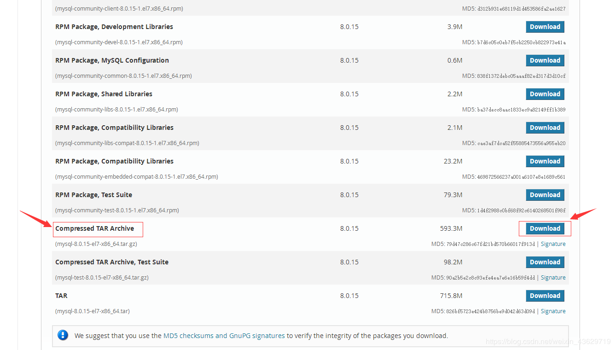This screenshot has width=615, height=350.
Task: Download the RPM Package, Test Suite
Action: point(545,195)
